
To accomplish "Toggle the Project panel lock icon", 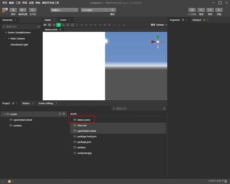I will click(x=13, y=103).
